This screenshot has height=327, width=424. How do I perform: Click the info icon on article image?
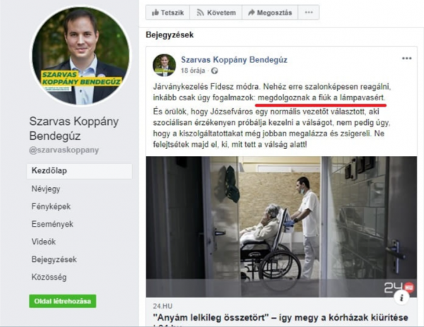401,297
